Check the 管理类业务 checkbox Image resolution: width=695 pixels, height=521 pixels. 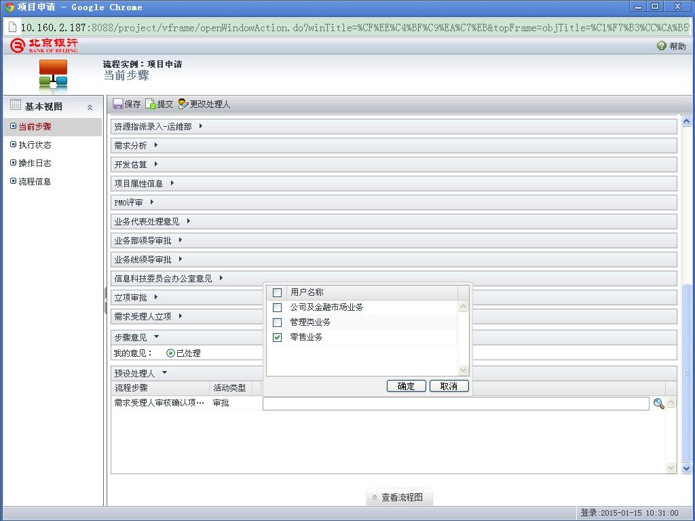[x=277, y=322]
